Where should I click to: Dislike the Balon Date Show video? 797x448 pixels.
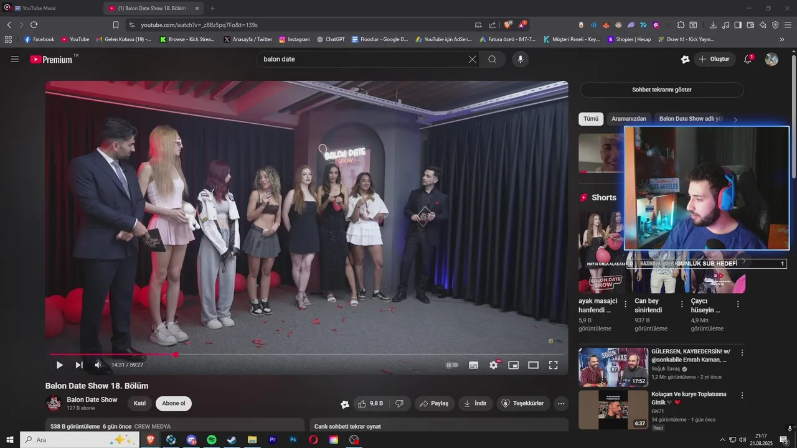point(400,403)
